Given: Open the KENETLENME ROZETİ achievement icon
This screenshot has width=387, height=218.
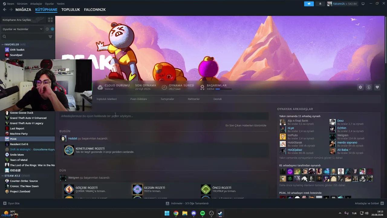Looking at the screenshot, I should coord(69,150).
